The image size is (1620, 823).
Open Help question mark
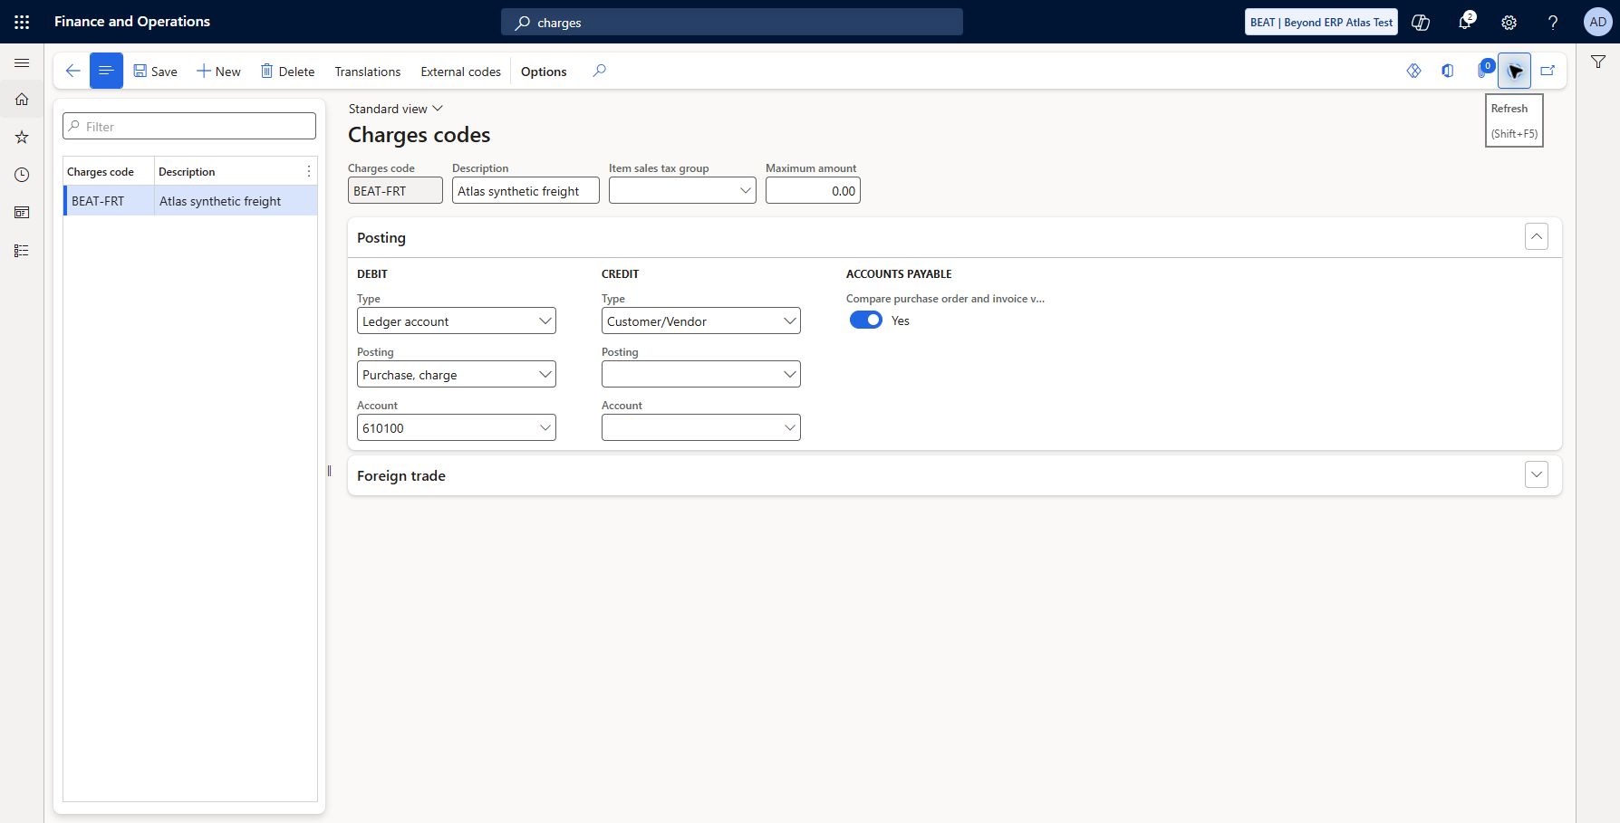coord(1553,22)
